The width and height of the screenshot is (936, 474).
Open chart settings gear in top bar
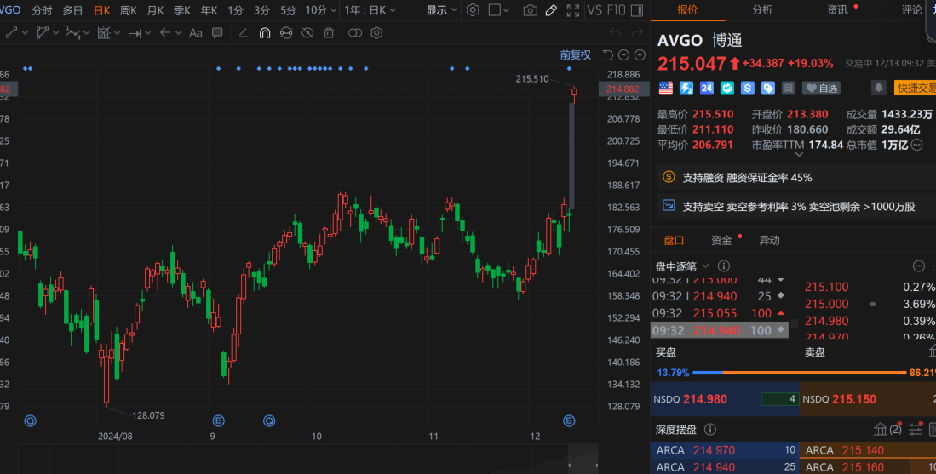pyautogui.click(x=473, y=10)
